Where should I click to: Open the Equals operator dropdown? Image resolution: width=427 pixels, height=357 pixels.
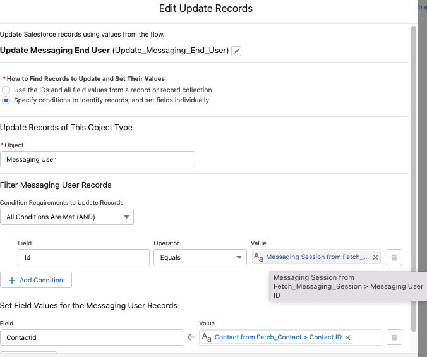click(200, 257)
